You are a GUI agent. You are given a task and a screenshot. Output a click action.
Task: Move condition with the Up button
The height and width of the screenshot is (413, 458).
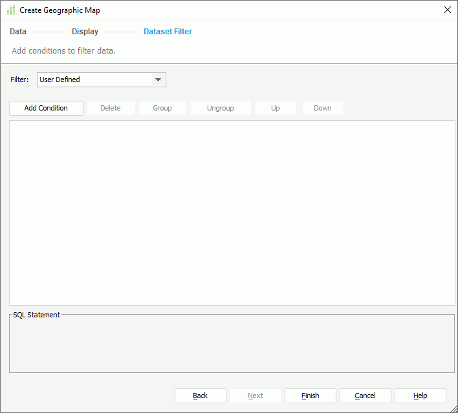[x=276, y=108]
